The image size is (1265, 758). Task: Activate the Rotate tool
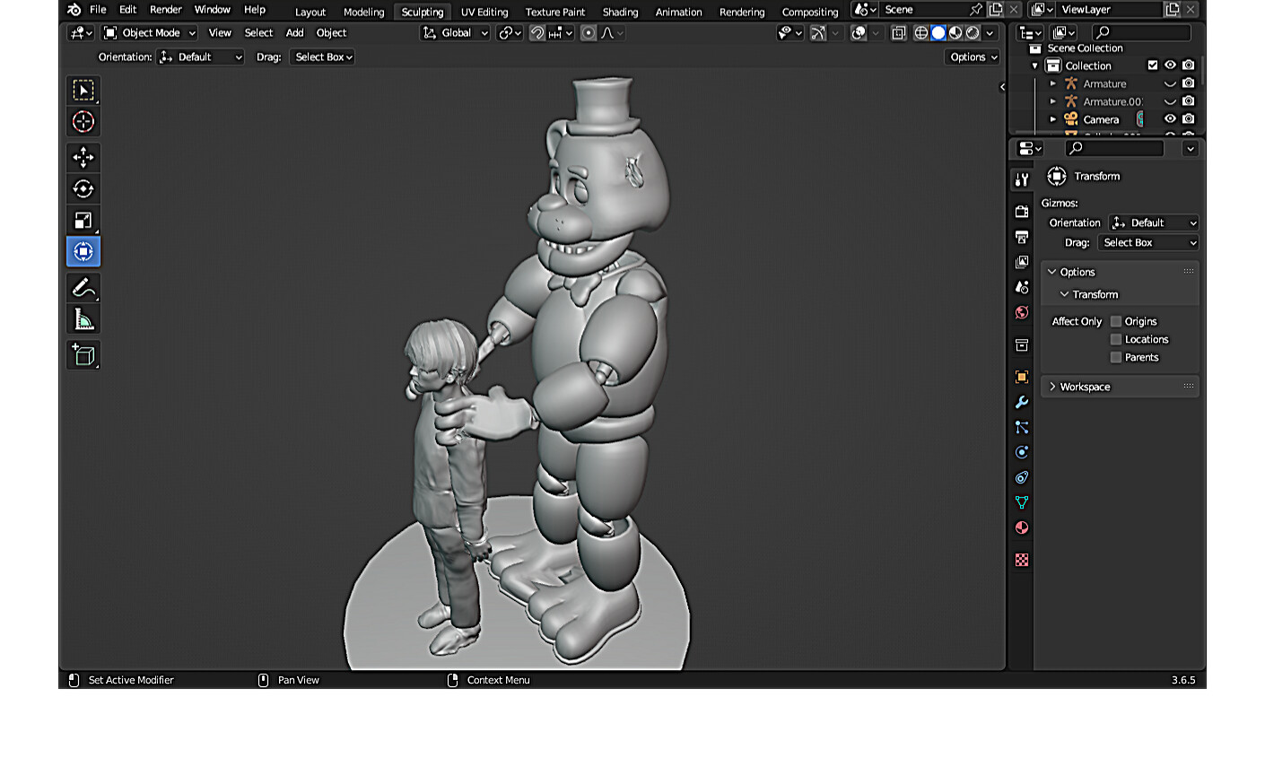pos(83,189)
